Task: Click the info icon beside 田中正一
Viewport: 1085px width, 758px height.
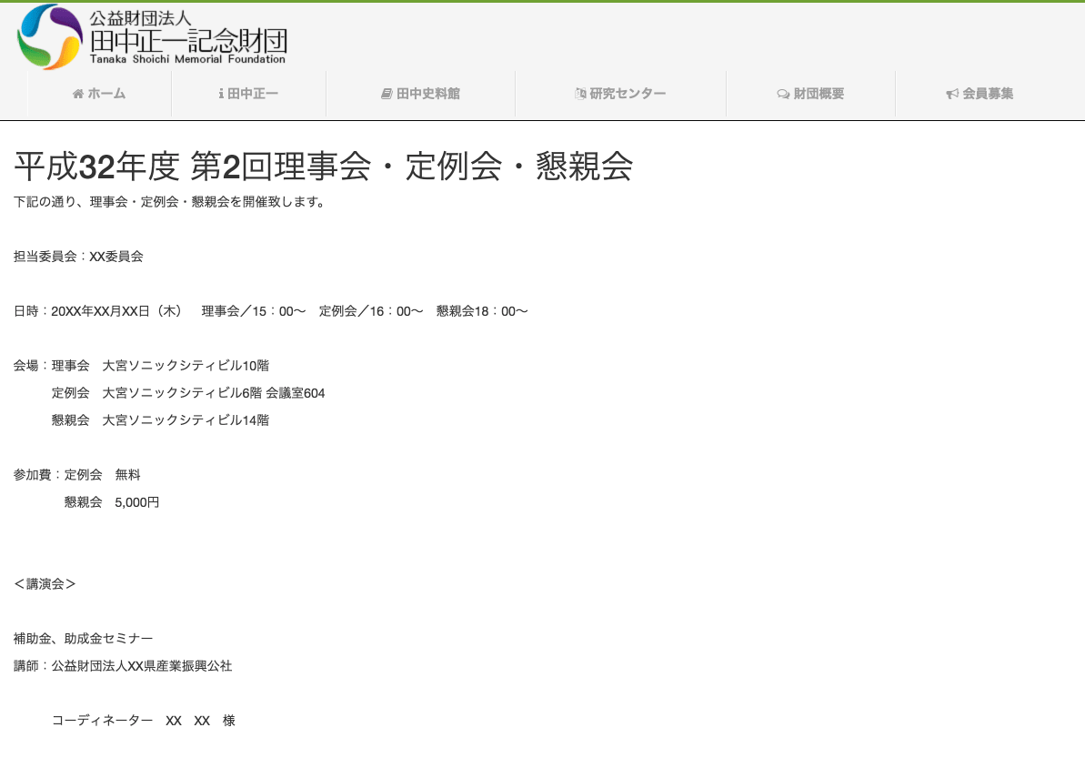Action: point(221,94)
